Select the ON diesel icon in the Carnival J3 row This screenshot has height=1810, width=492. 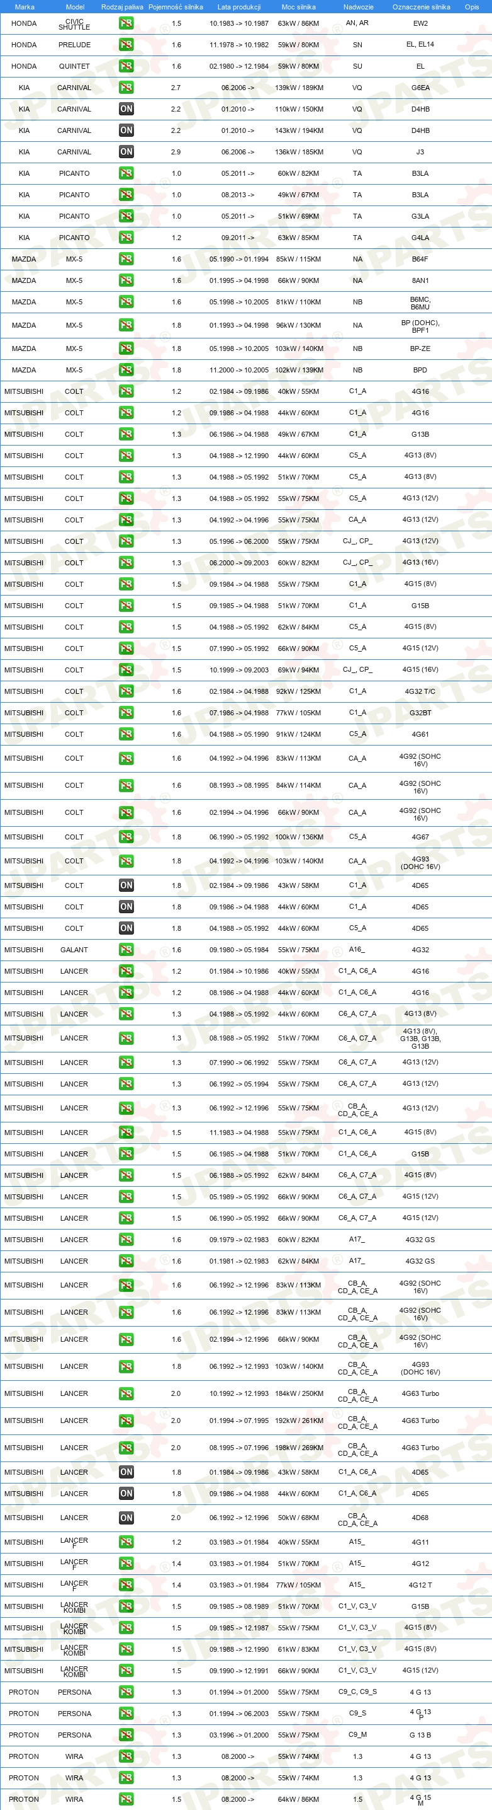[x=126, y=152]
